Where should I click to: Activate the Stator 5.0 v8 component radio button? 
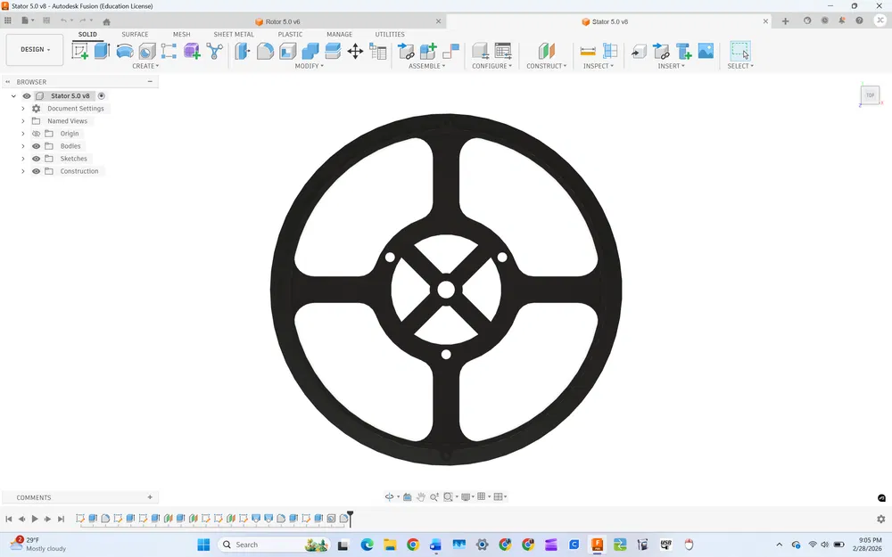click(x=102, y=96)
